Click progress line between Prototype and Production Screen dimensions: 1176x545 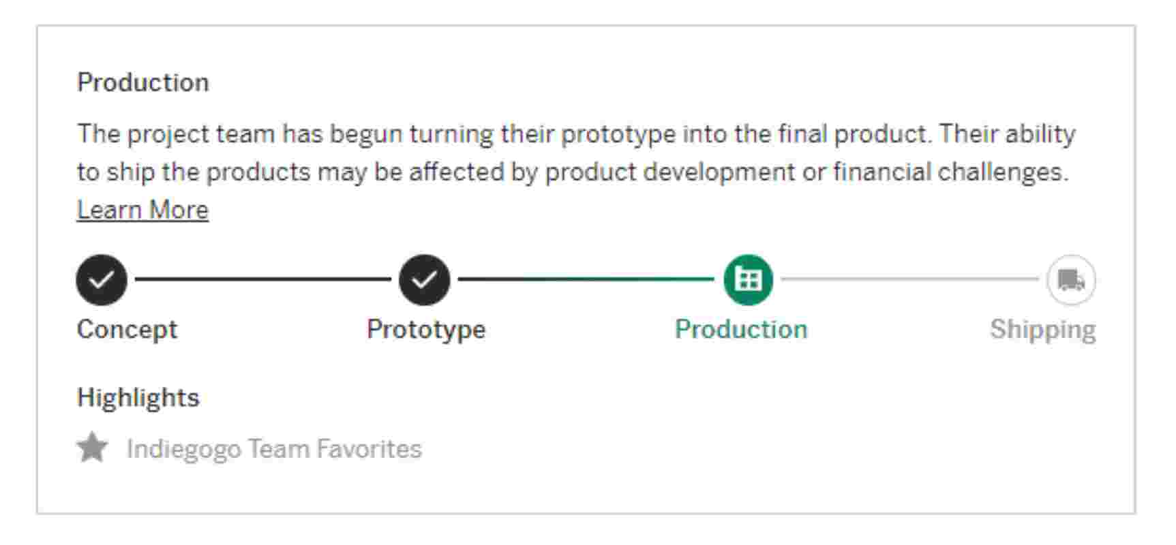[585, 279]
